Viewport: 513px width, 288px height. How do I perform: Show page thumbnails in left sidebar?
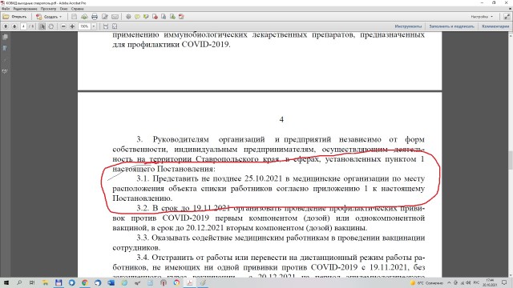5,38
